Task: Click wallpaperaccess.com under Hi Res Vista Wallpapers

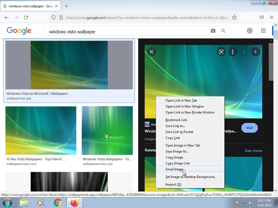Action: (21, 164)
